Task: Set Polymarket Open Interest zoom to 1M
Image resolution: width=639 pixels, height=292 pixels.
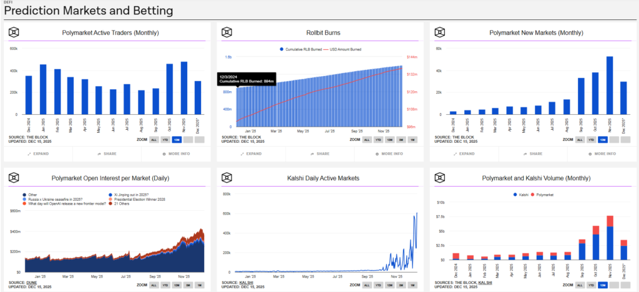Action: (200, 285)
